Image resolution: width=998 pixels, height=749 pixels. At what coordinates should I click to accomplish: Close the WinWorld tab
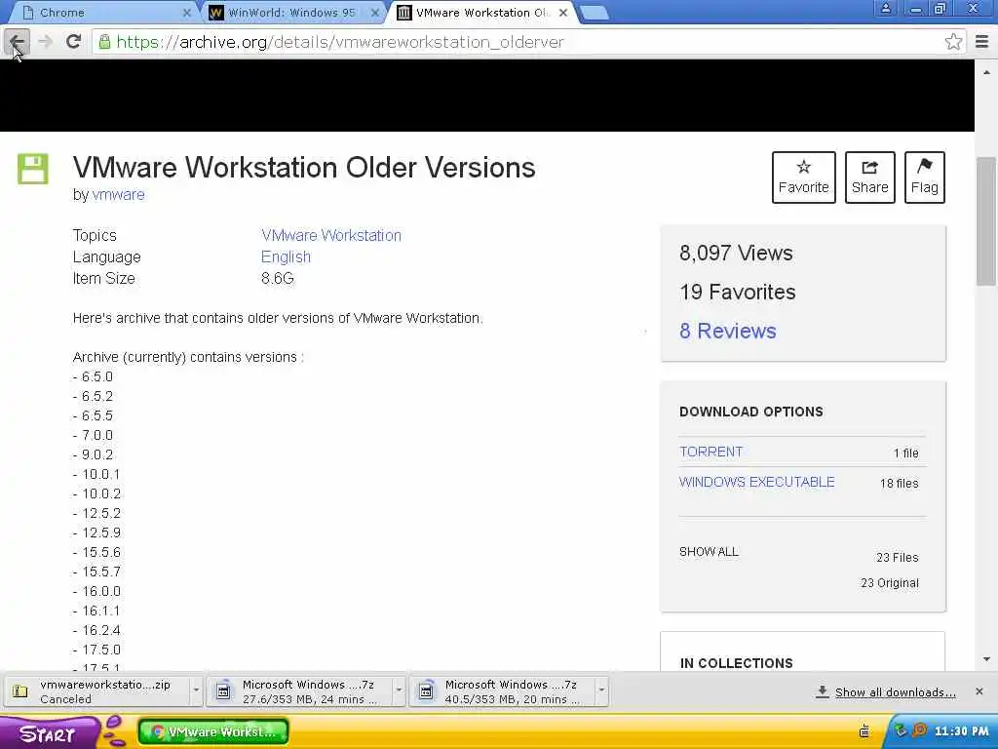click(x=375, y=13)
